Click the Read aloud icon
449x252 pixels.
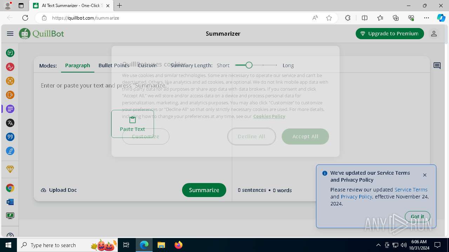tap(315, 18)
